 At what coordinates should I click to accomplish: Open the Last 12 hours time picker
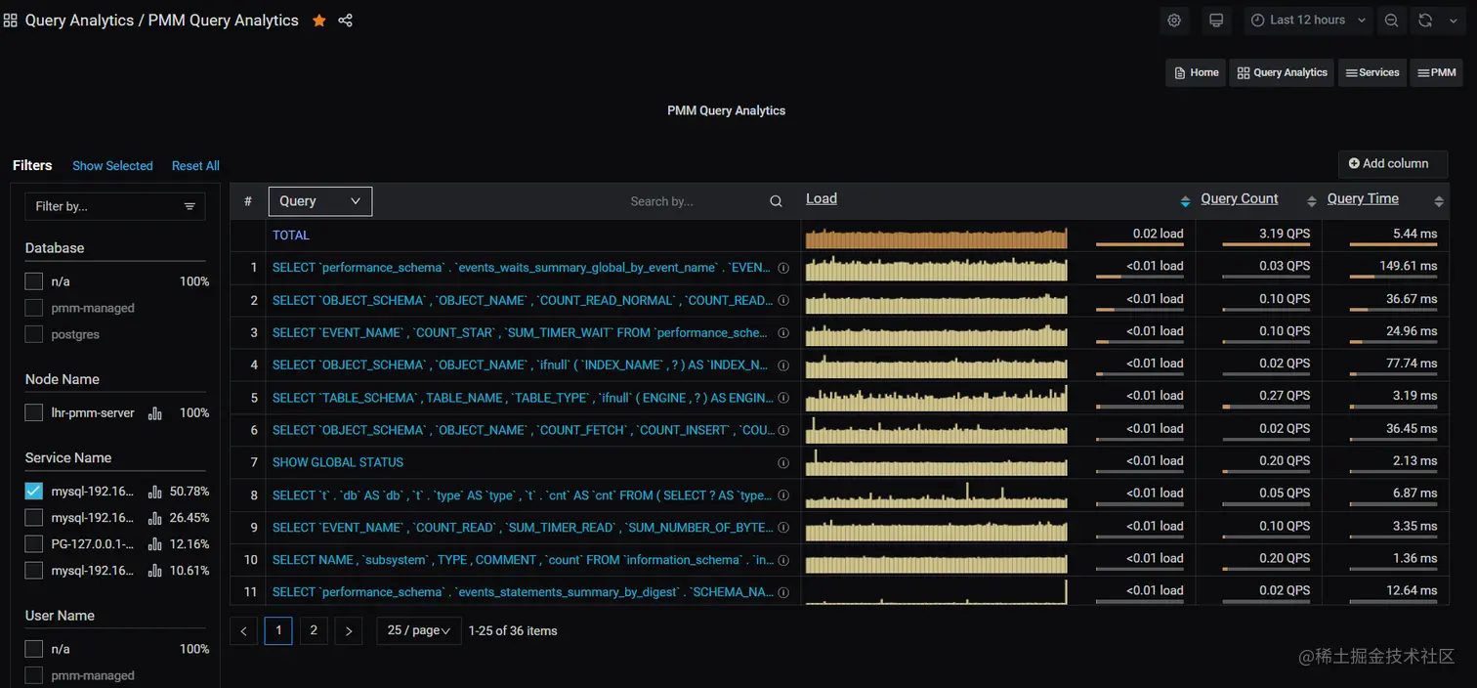(x=1308, y=21)
